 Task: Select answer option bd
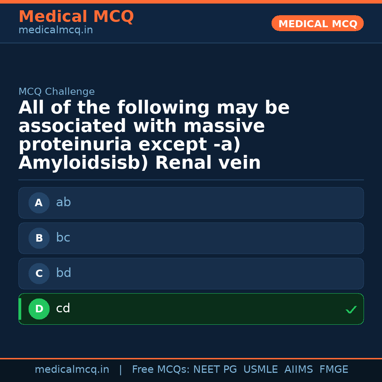(191, 273)
